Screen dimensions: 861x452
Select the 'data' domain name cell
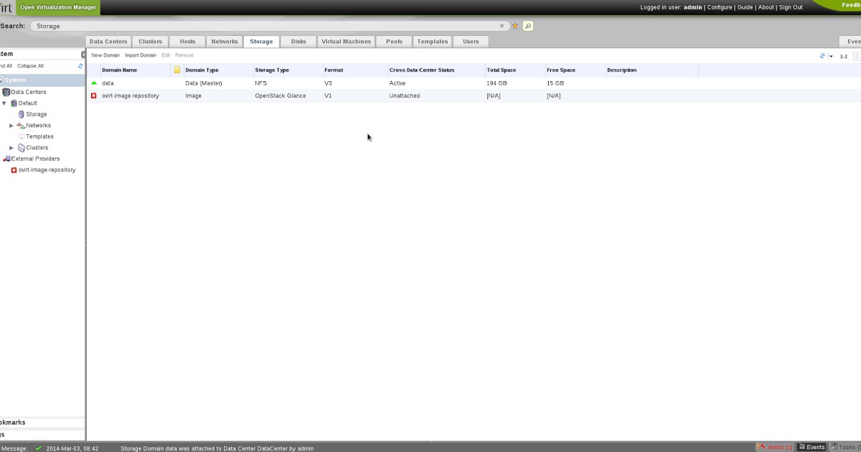pyautogui.click(x=108, y=83)
